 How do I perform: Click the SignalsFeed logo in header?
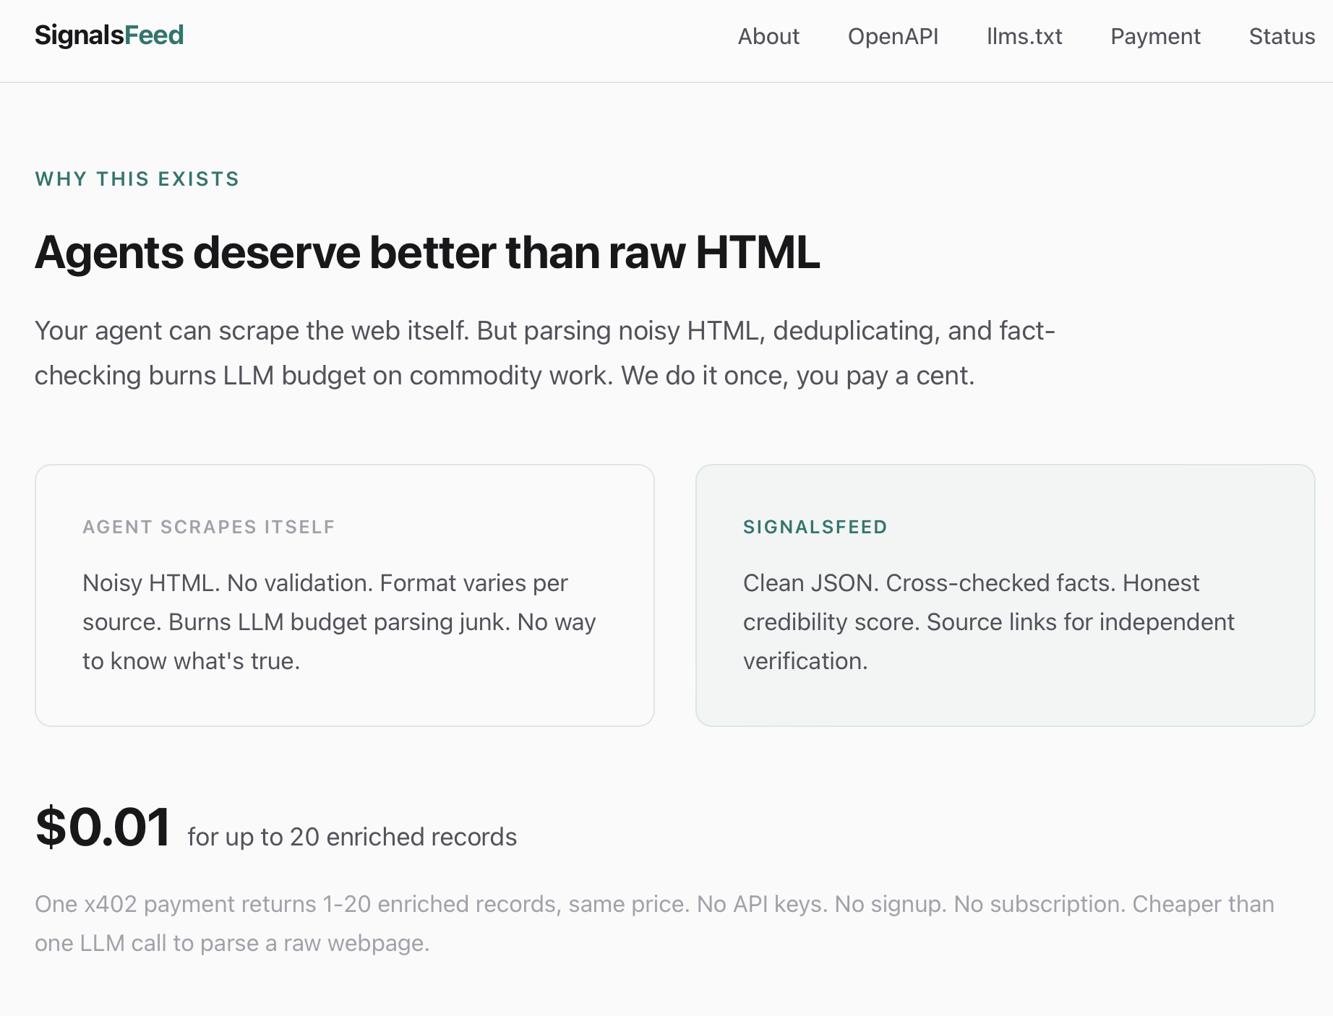(109, 35)
